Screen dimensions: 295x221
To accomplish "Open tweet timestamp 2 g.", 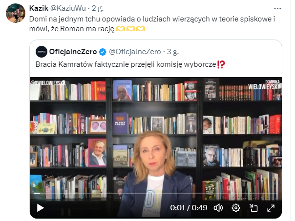I will point(98,8).
